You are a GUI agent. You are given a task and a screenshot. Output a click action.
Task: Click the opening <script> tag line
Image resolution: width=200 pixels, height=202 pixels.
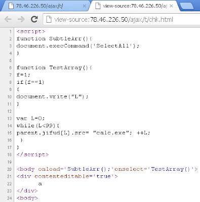(31, 31)
